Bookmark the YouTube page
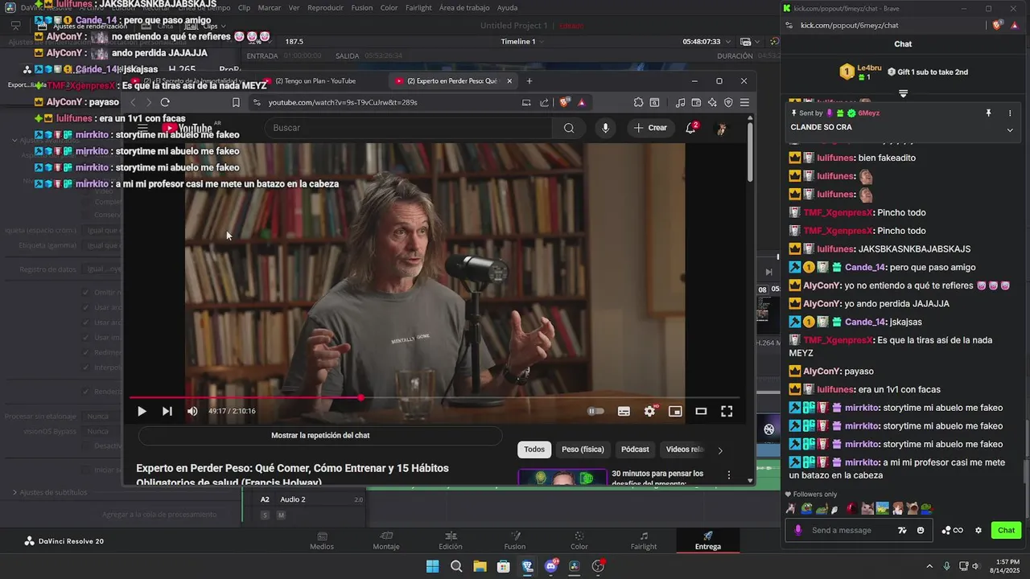The image size is (1030, 579). click(236, 102)
